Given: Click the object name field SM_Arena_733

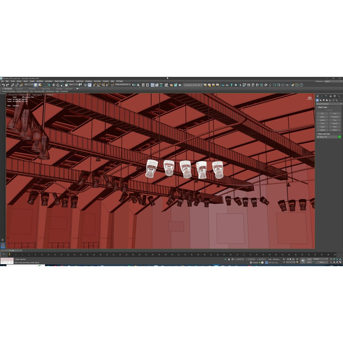Looking at the screenshot, I should (x=327, y=137).
